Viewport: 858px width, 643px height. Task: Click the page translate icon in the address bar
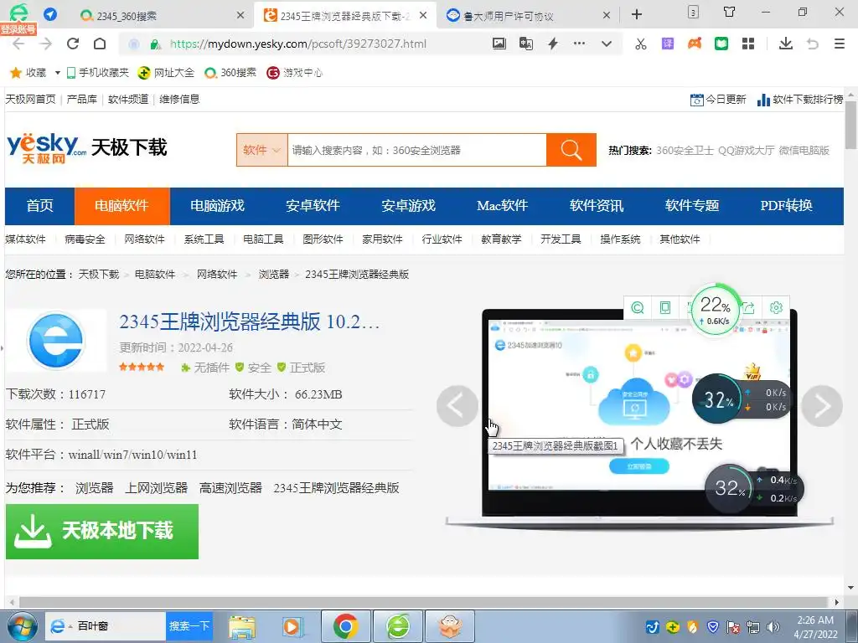(526, 44)
